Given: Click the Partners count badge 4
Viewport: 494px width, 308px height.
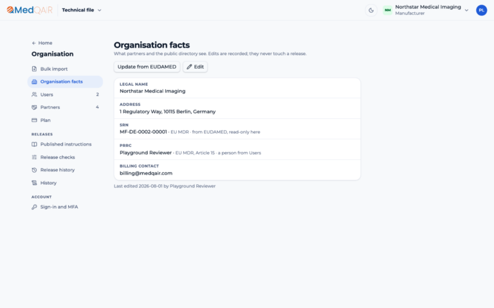Looking at the screenshot, I should pos(97,107).
